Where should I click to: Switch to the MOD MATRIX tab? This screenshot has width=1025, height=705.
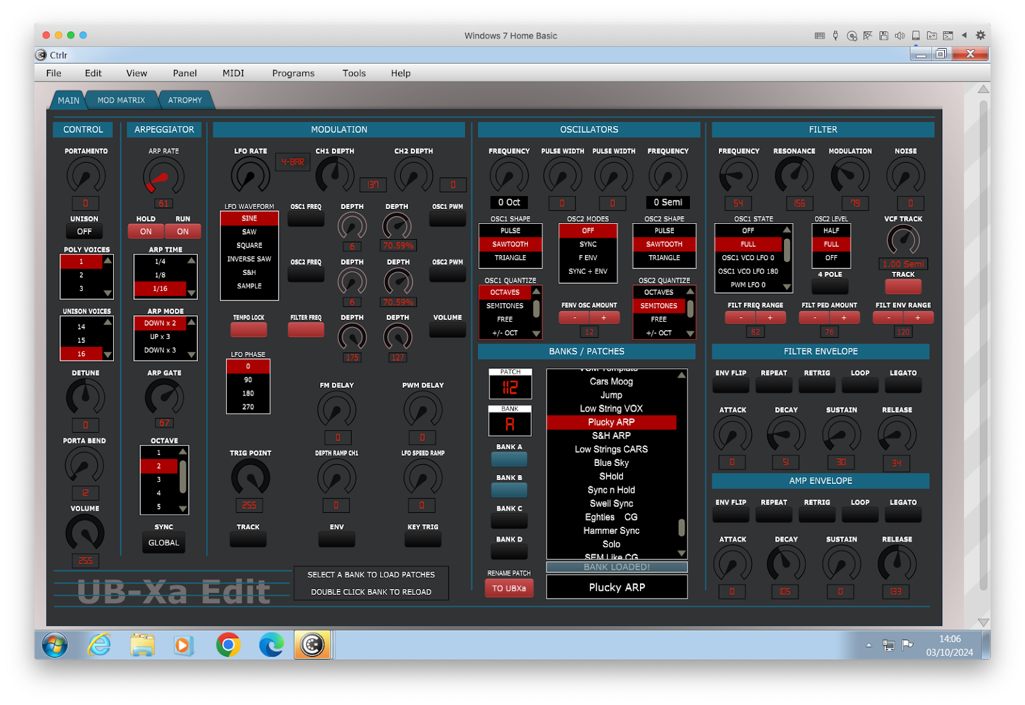[x=121, y=100]
